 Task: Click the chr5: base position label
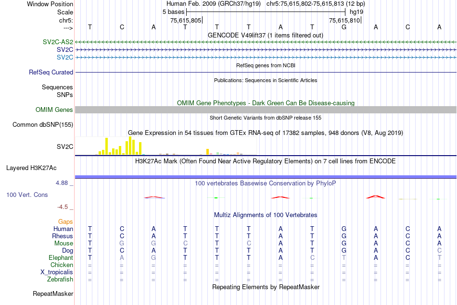pos(66,20)
